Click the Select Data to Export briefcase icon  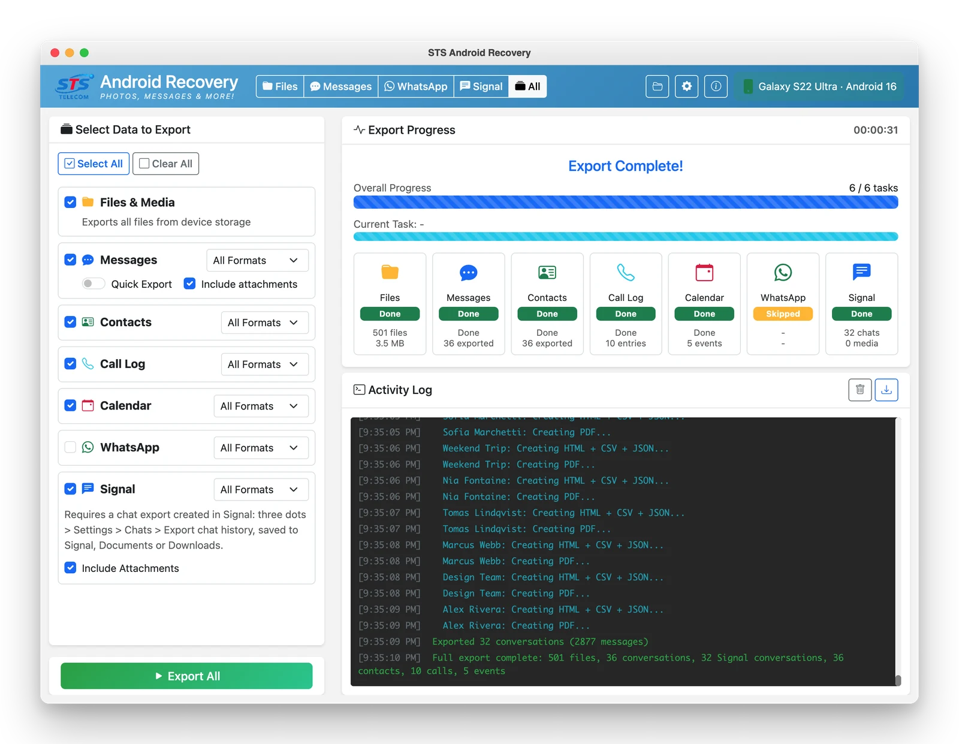[x=67, y=129]
